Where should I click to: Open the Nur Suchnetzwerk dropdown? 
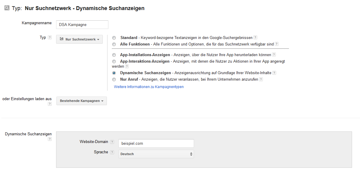point(79,39)
